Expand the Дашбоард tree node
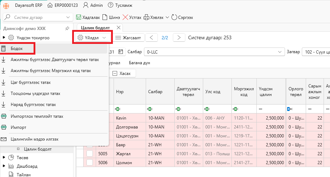Image resolution: width=330 pixels, height=177 pixels. 4,166
